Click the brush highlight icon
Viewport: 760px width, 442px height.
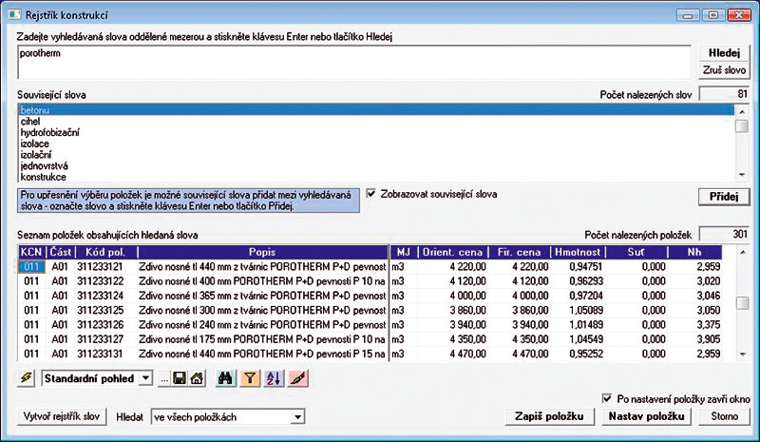click(298, 378)
